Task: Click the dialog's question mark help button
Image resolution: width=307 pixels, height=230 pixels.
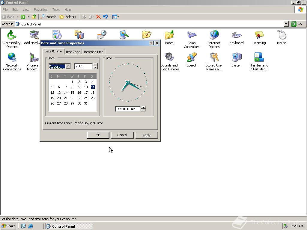Action: click(x=151, y=43)
